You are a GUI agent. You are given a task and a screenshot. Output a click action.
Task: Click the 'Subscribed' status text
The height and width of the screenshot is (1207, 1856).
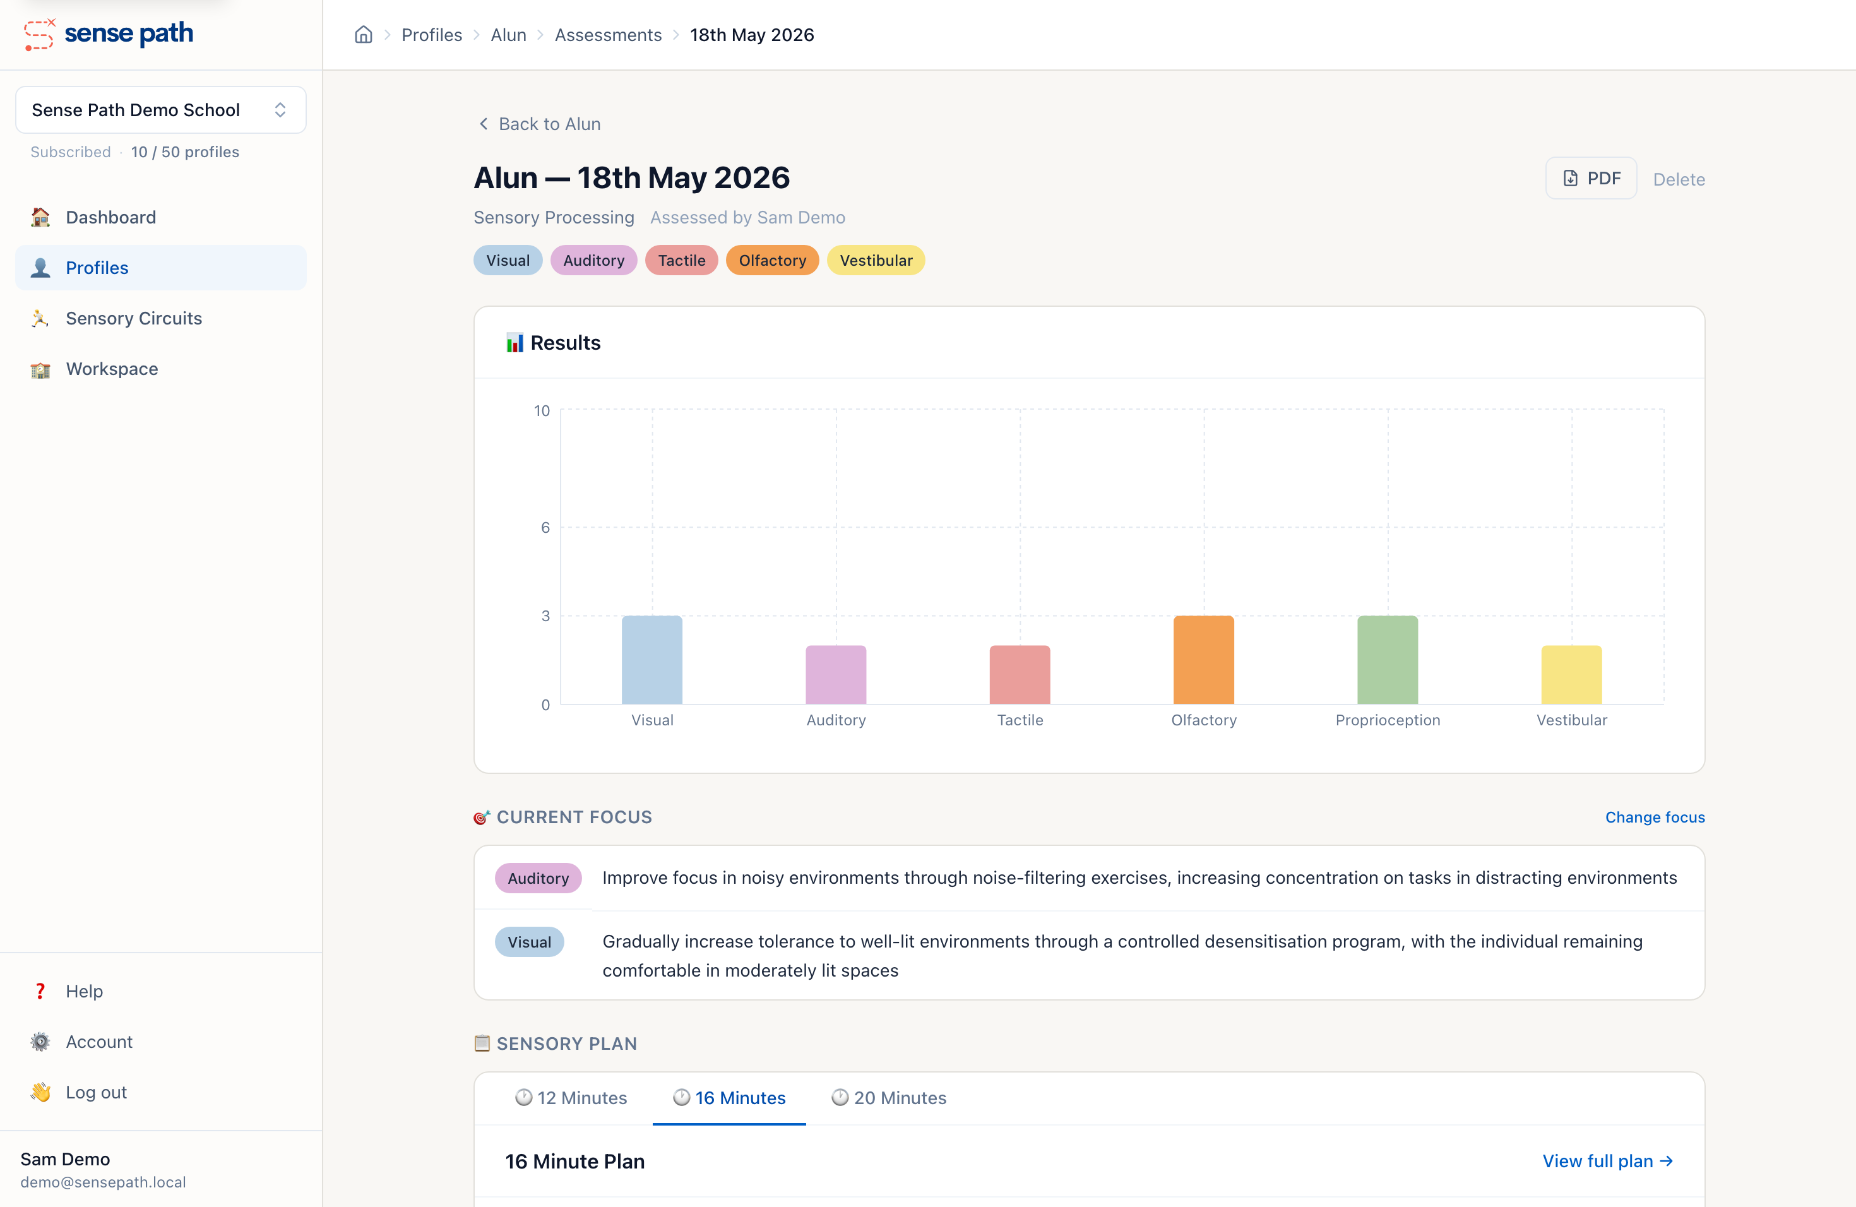[70, 152]
